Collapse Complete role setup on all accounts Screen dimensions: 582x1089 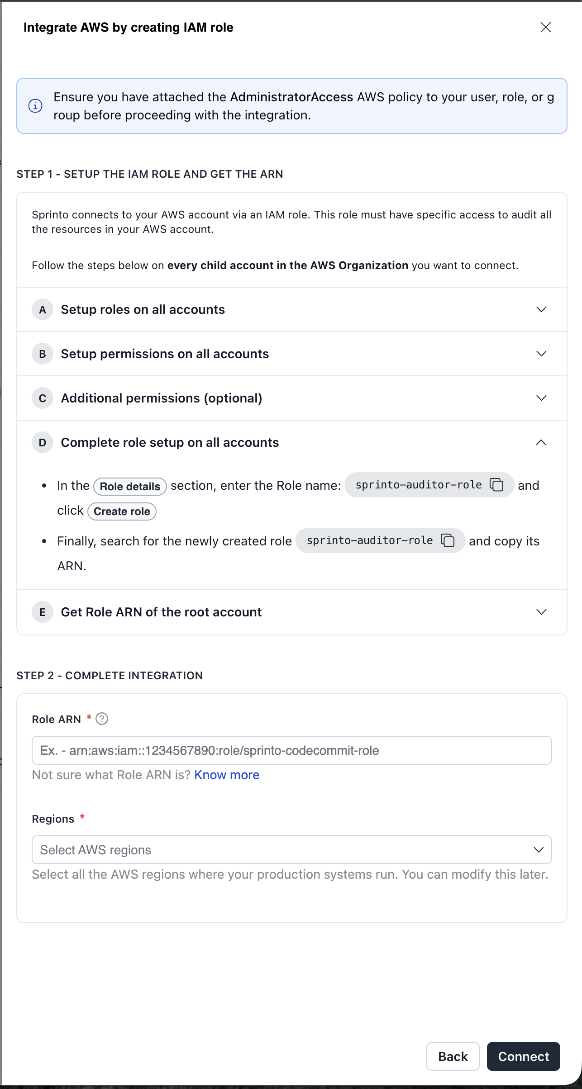tap(541, 442)
